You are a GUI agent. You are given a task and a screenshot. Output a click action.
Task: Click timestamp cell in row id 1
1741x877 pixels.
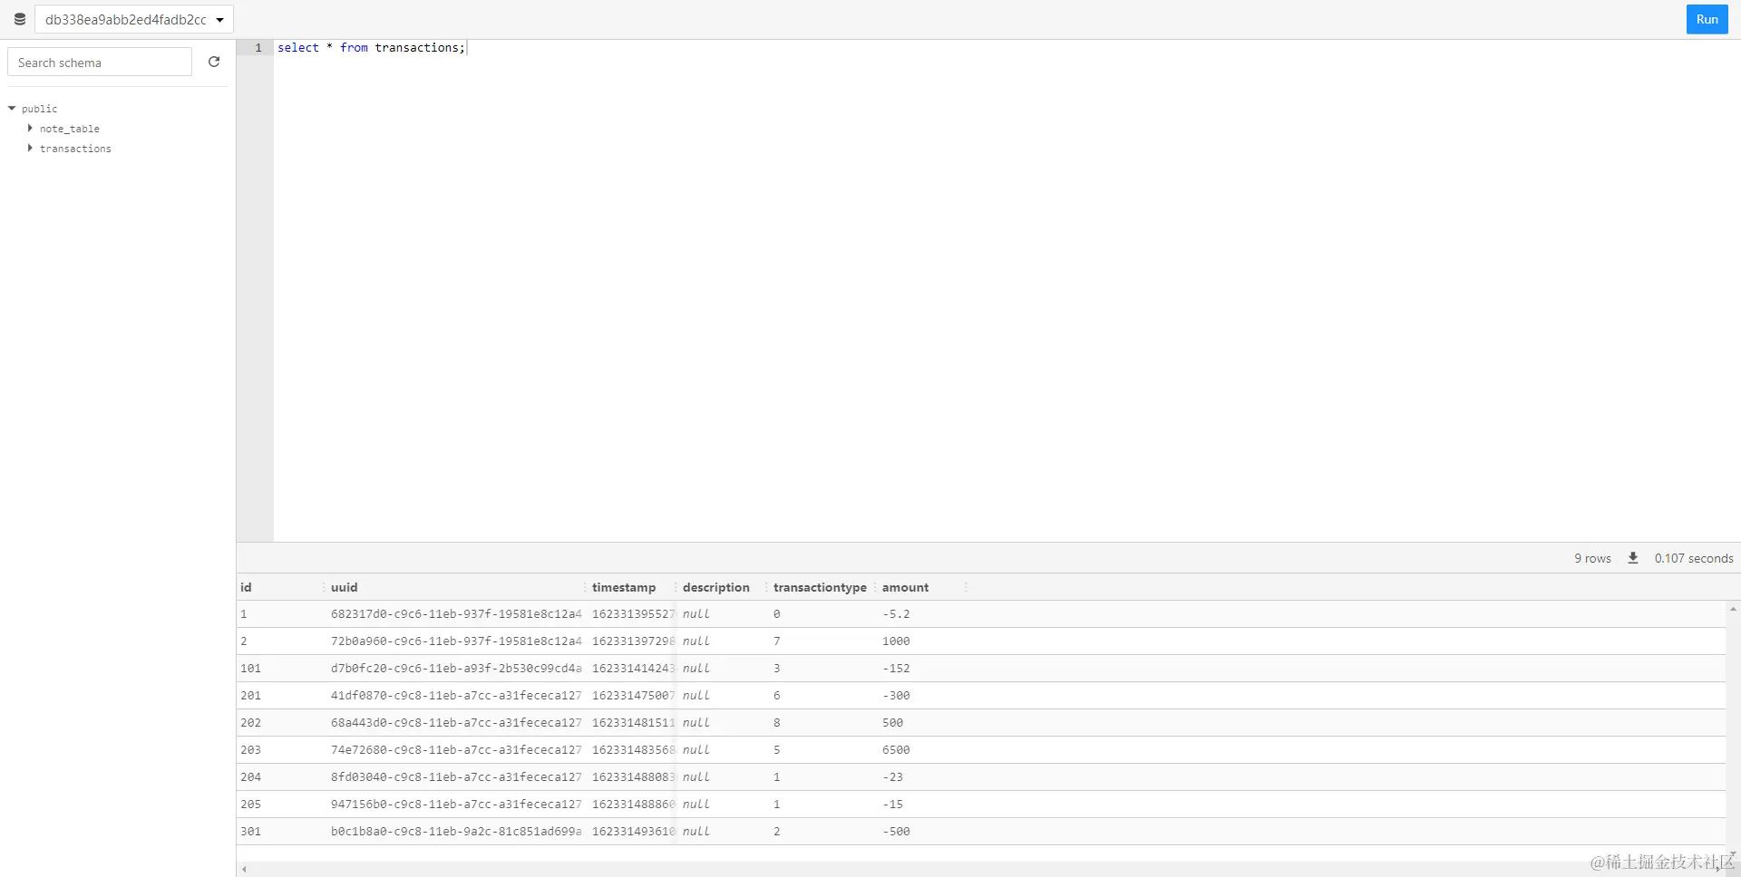(633, 614)
